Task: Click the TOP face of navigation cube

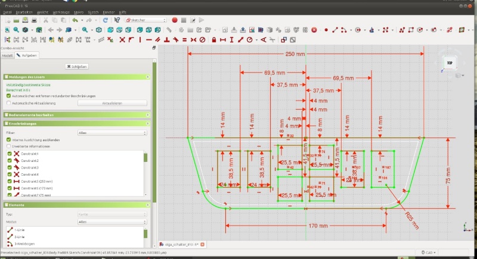Action: tap(449, 62)
